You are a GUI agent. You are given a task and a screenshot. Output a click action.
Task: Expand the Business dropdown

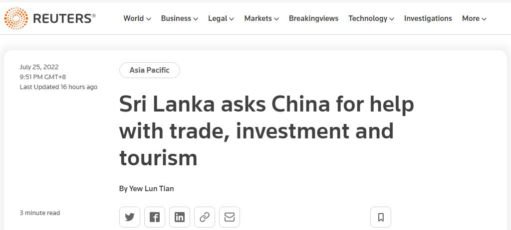coord(180,18)
